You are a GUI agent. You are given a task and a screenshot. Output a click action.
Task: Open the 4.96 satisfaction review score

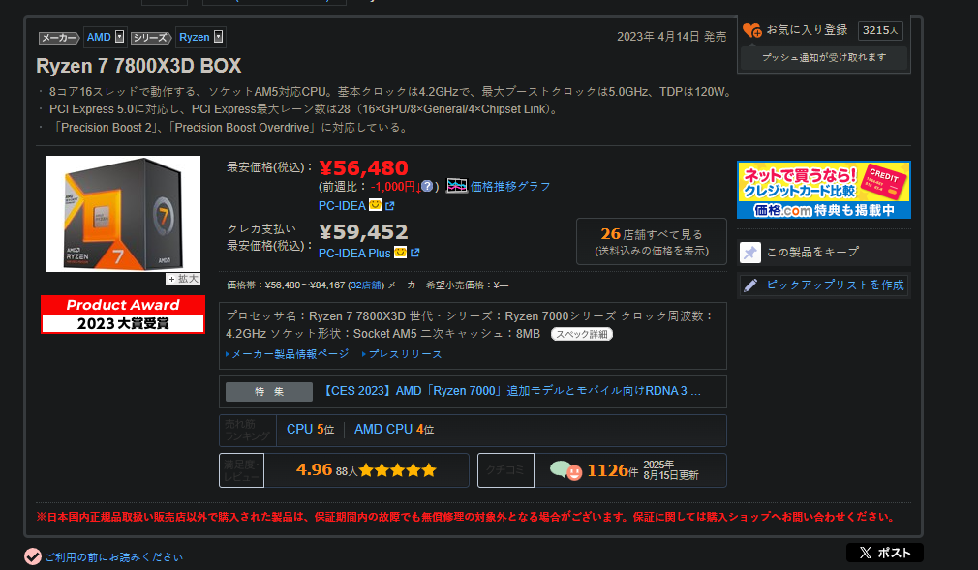click(314, 469)
